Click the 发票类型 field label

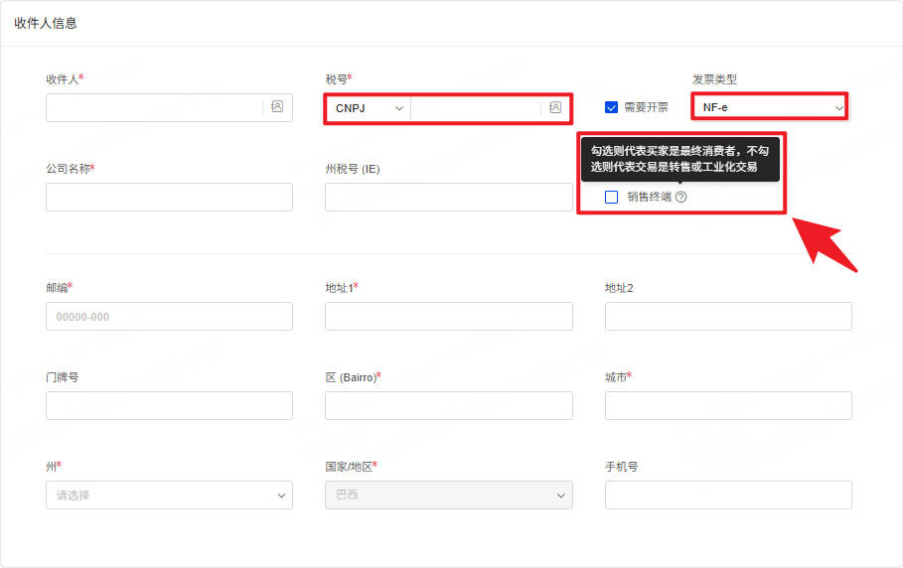pos(714,79)
